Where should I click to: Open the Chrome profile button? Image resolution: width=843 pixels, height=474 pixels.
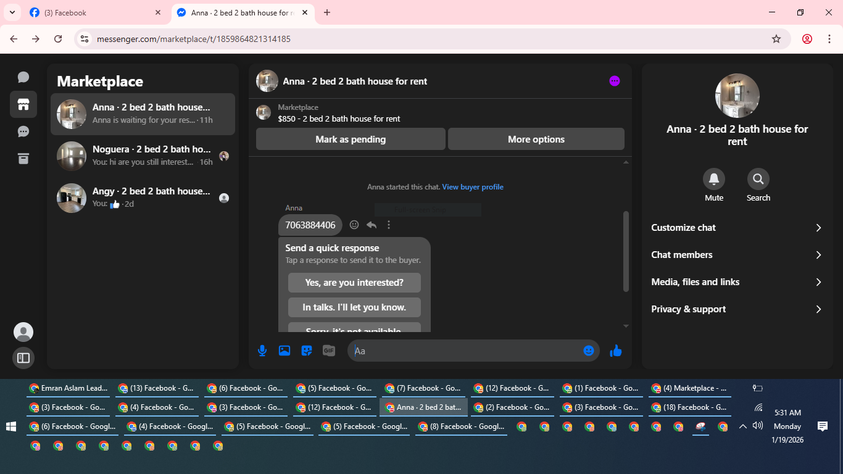pyautogui.click(x=807, y=39)
